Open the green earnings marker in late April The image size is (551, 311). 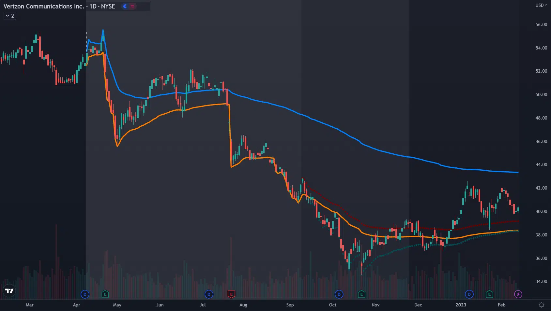click(105, 294)
